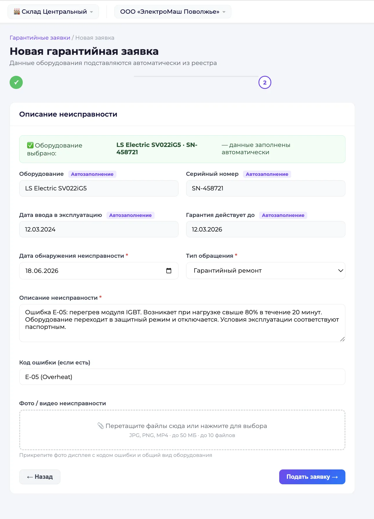Click the paperclip icon in upload area
This screenshot has height=519, width=374.
tap(101, 426)
